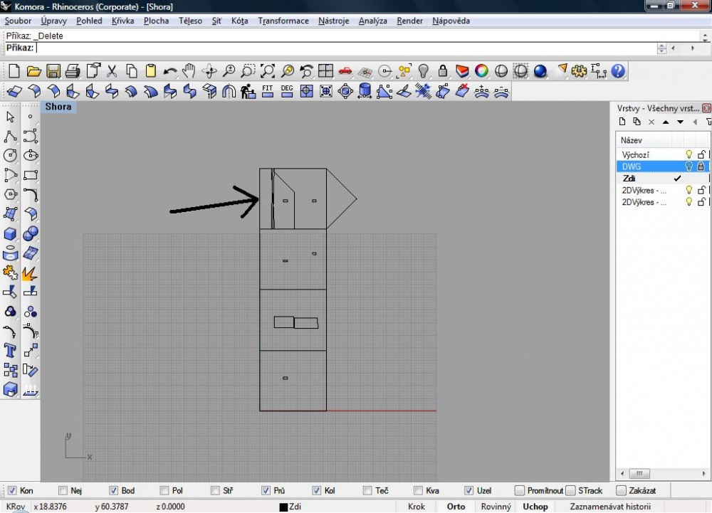Click the layer move-up triangle
712x513 pixels.
tap(666, 122)
